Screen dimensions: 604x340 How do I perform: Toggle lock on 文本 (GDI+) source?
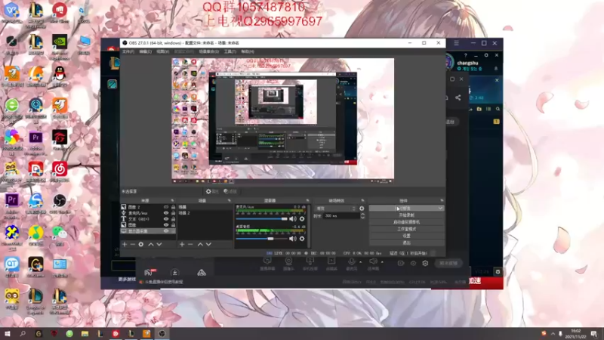pyautogui.click(x=173, y=219)
